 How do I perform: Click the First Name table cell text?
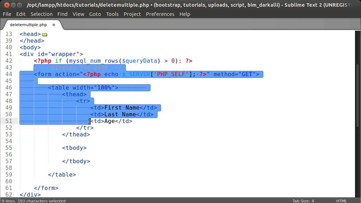122,108
